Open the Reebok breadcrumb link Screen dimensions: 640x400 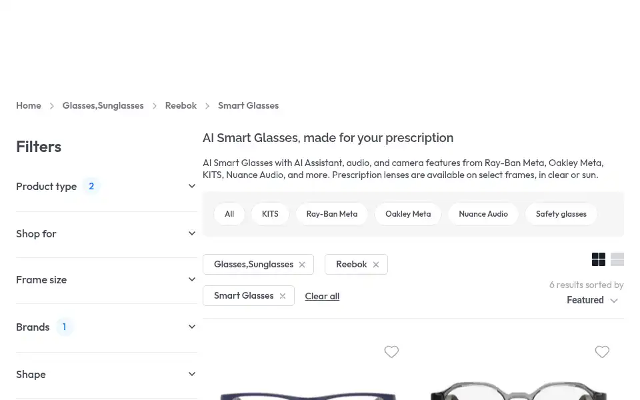tap(181, 106)
